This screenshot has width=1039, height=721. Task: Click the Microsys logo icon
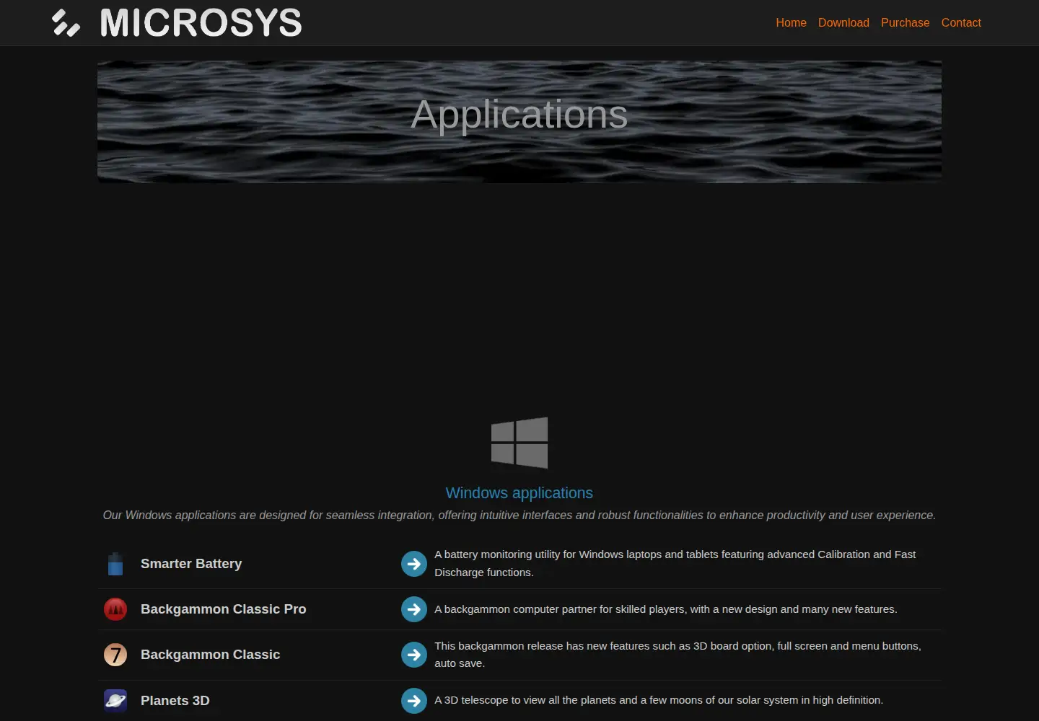point(66,22)
